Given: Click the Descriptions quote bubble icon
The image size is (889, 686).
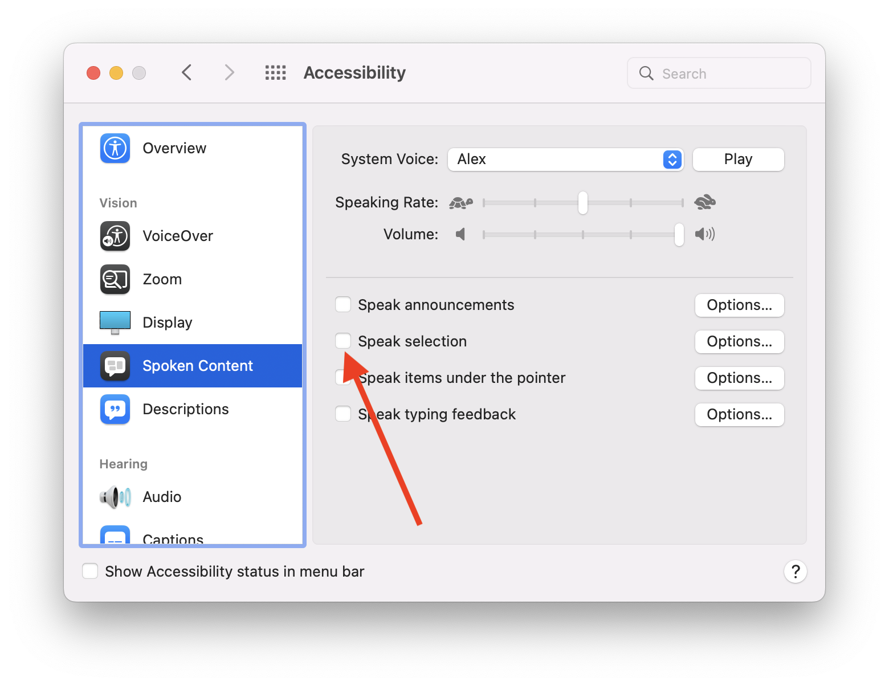Looking at the screenshot, I should click(x=115, y=409).
